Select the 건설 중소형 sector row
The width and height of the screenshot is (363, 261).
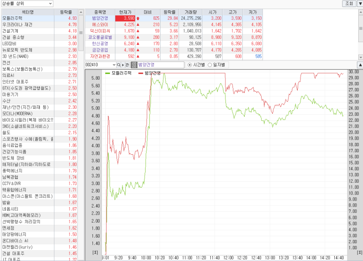[x=39, y=37]
